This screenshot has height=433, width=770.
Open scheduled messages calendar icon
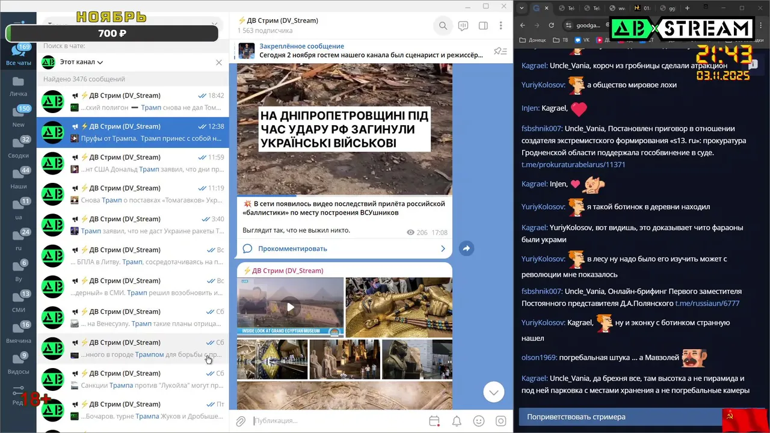click(434, 421)
